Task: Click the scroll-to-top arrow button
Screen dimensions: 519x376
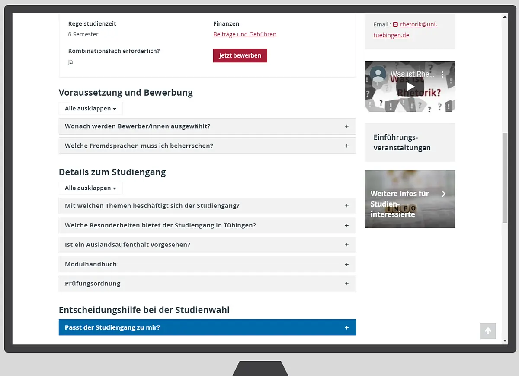Action: click(x=488, y=331)
